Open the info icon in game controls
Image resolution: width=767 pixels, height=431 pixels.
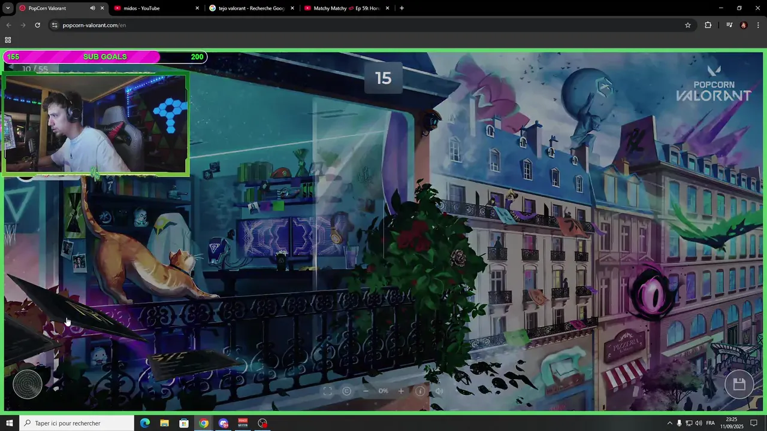[420, 391]
